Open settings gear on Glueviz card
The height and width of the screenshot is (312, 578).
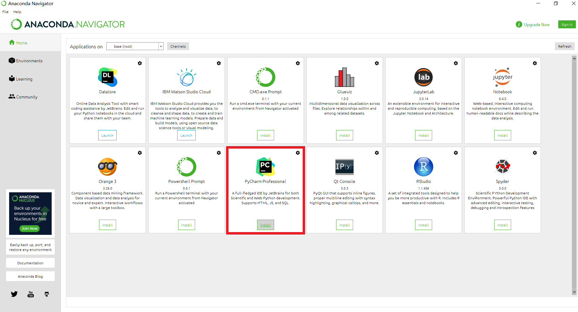[x=377, y=63]
